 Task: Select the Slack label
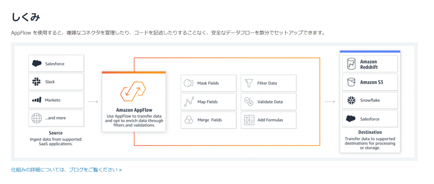point(50,82)
